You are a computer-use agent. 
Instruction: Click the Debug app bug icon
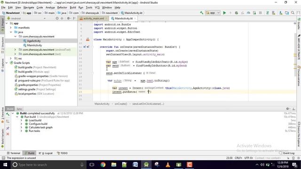point(237,13)
